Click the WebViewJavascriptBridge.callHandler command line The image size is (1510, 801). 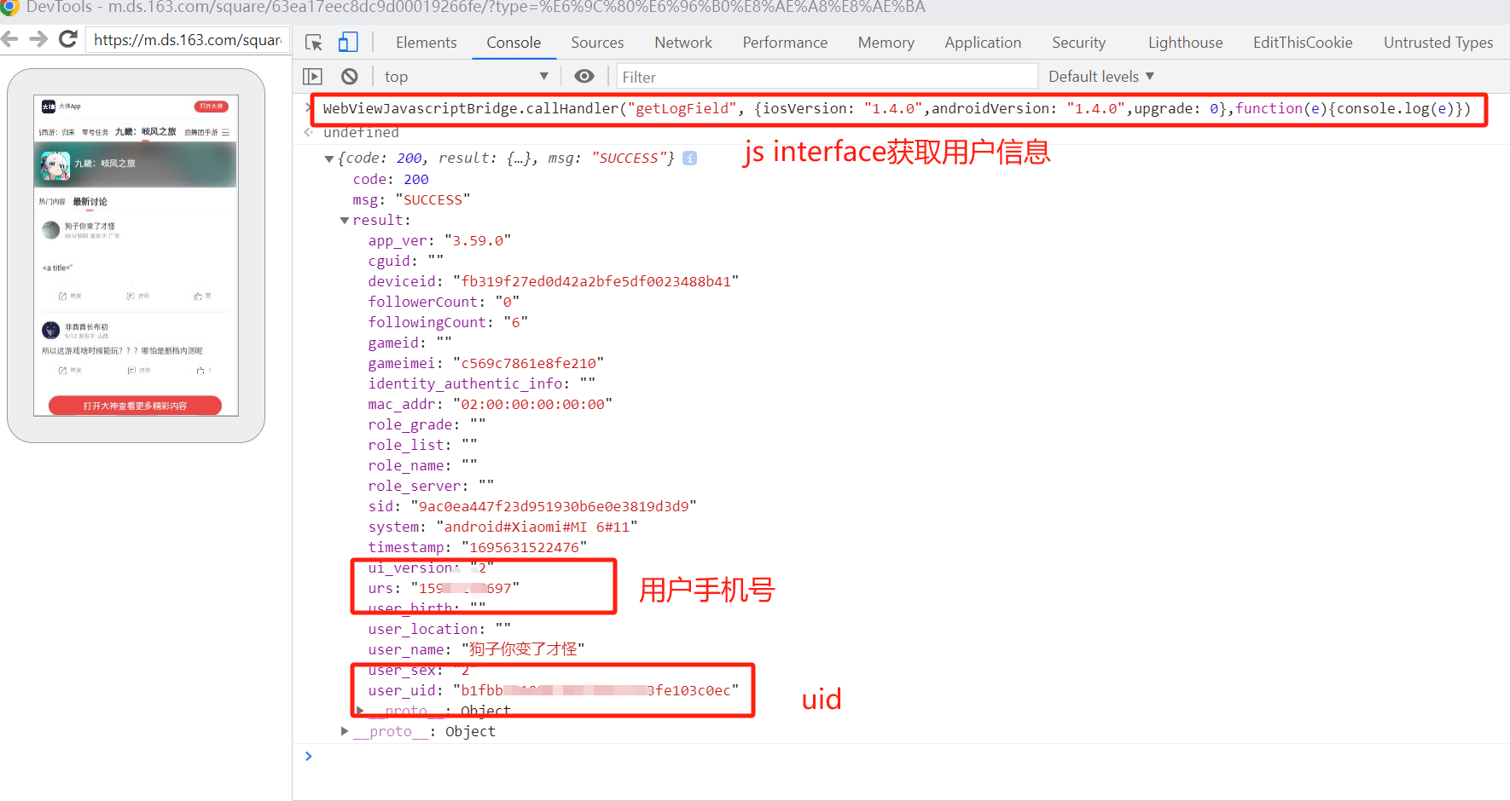point(897,108)
